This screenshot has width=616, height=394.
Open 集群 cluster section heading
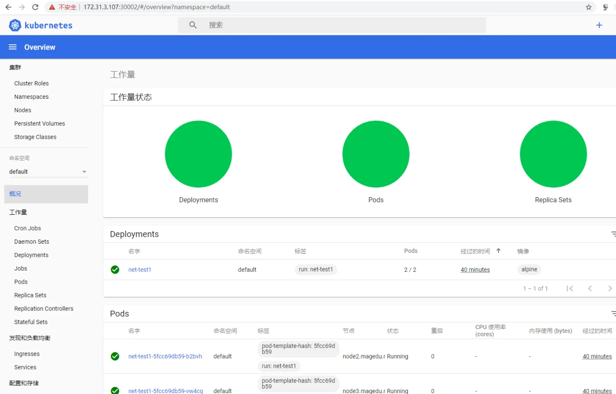15,67
